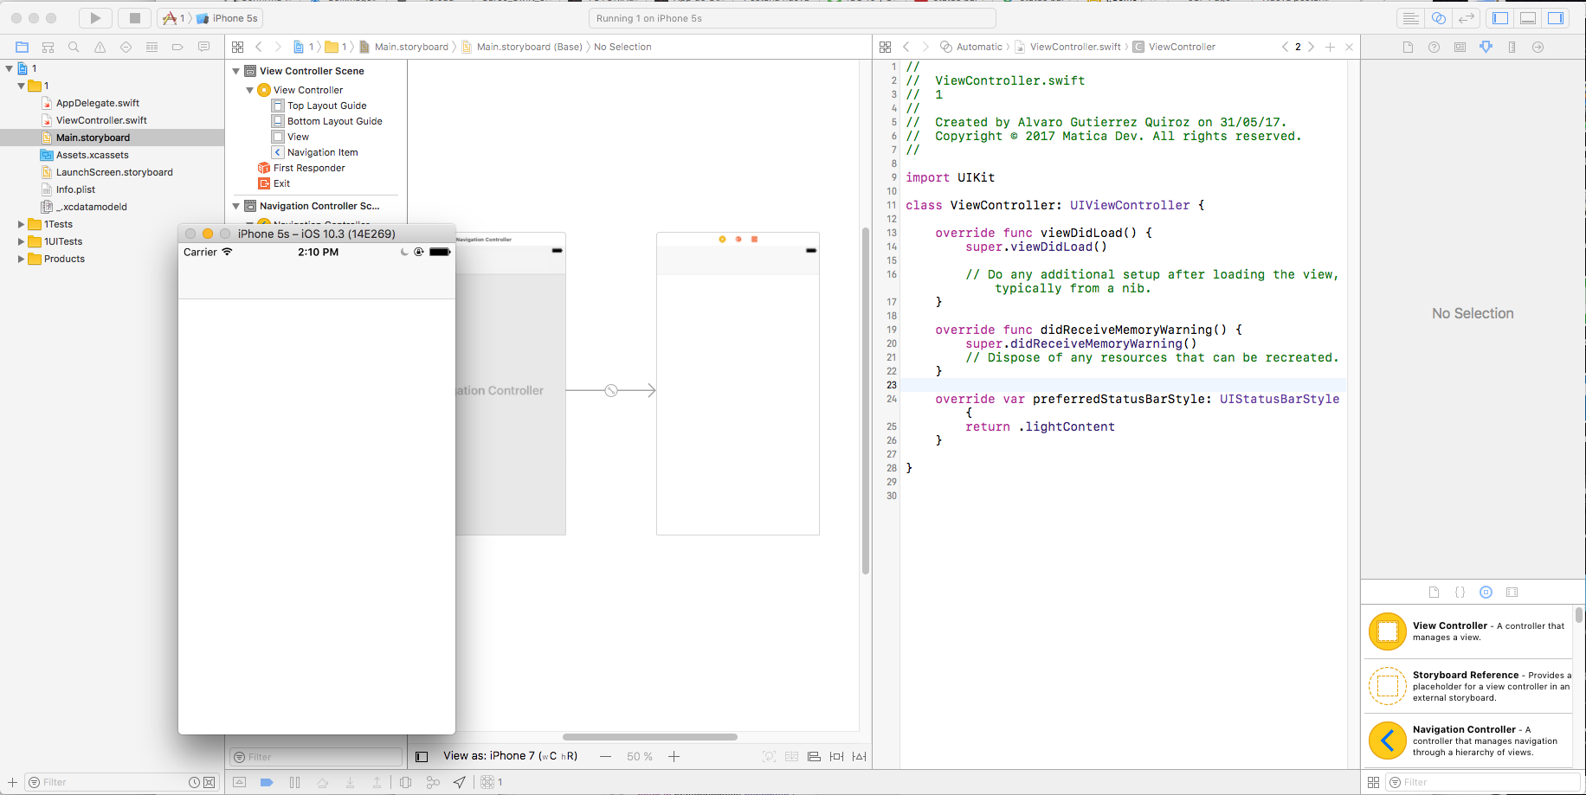Open the Debug navigator icon
The width and height of the screenshot is (1586, 795).
coord(152,47)
